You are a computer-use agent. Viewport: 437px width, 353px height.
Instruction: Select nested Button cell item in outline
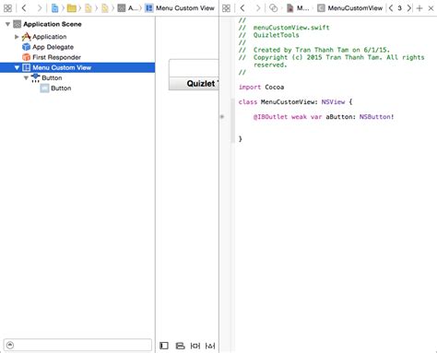pos(61,88)
